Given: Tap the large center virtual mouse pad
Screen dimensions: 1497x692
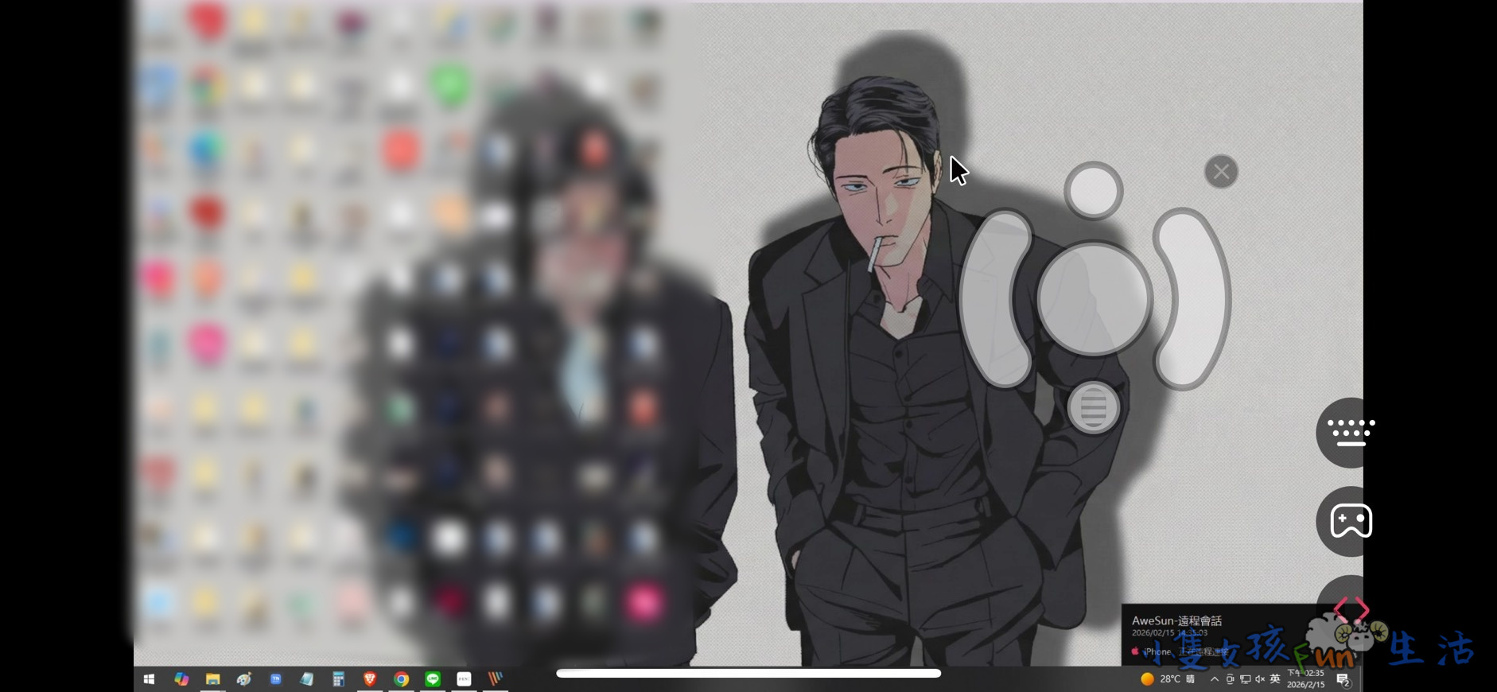Looking at the screenshot, I should [1094, 298].
